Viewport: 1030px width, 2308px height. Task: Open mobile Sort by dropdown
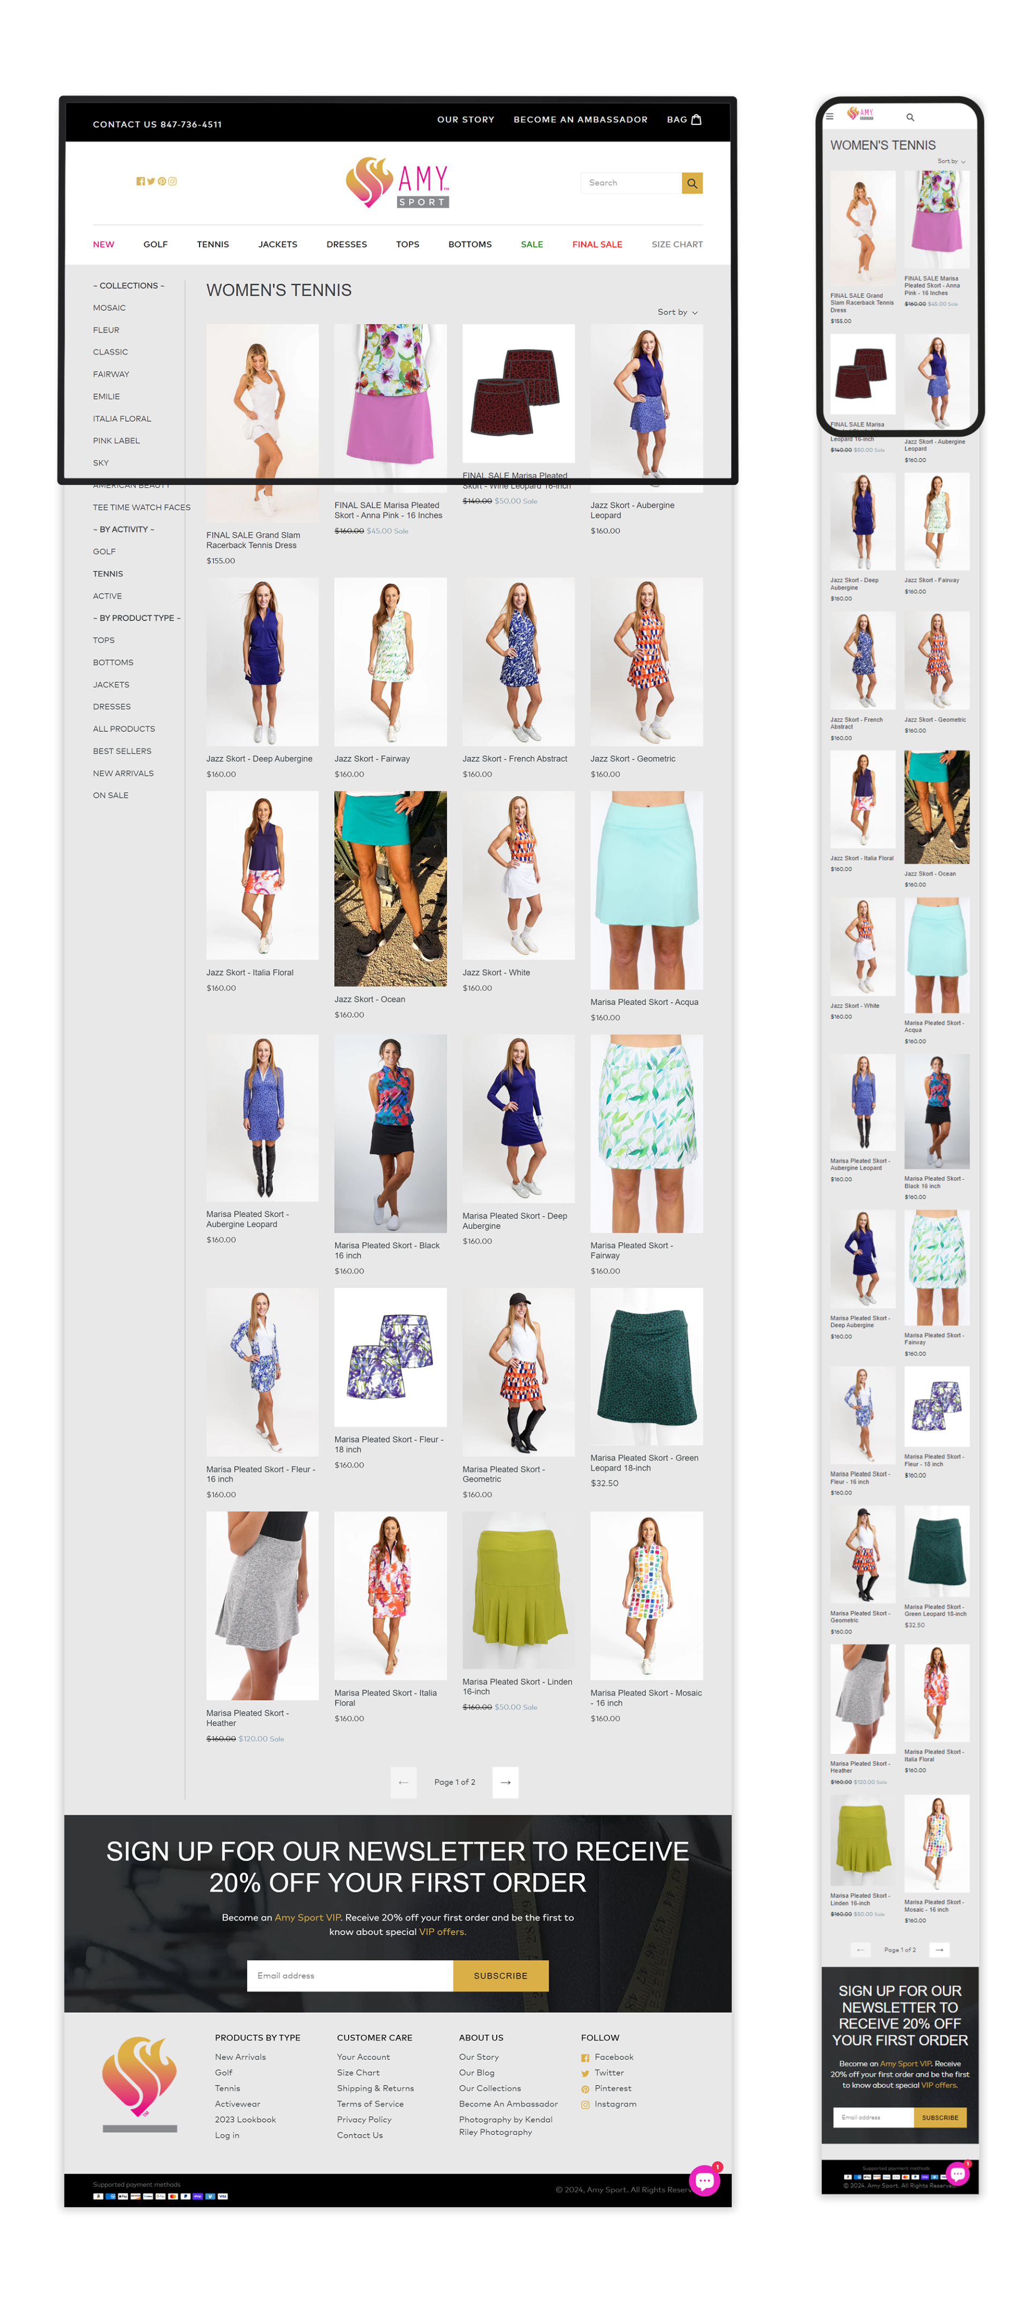click(951, 161)
